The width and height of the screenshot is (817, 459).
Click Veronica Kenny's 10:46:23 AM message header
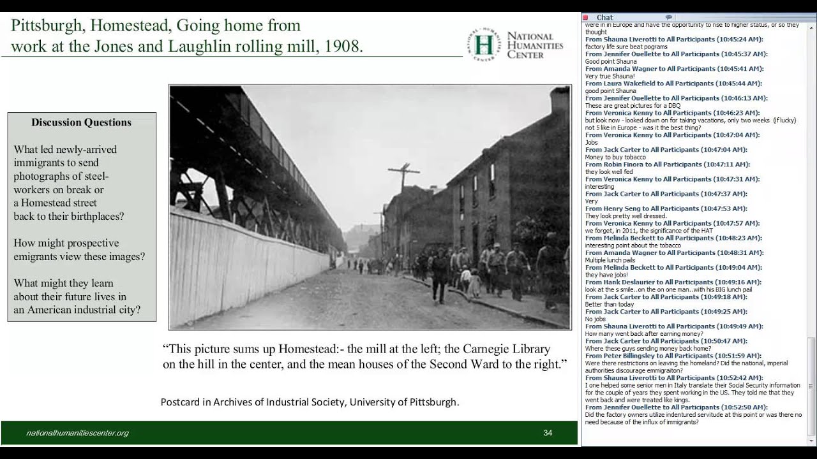tap(672, 113)
